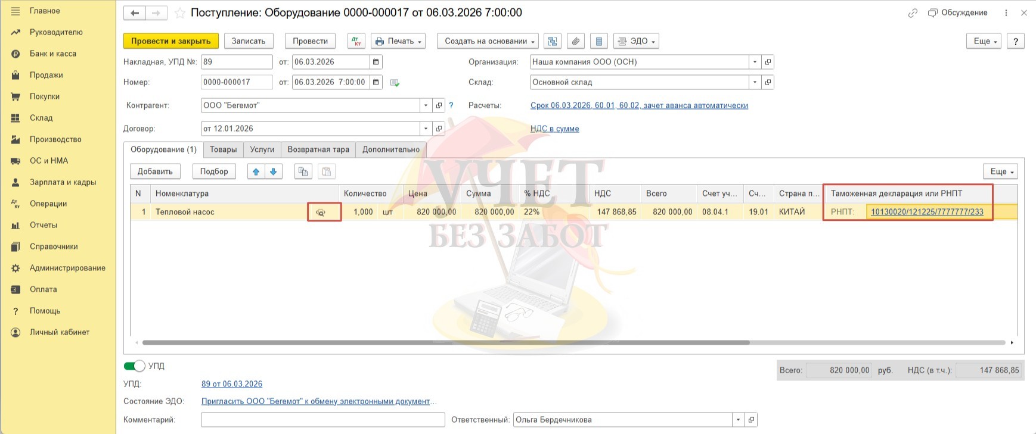Switch to the Товары tab
1036x434 pixels.
click(x=223, y=149)
